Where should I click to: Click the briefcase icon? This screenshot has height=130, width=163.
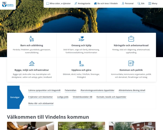click(x=131, y=39)
